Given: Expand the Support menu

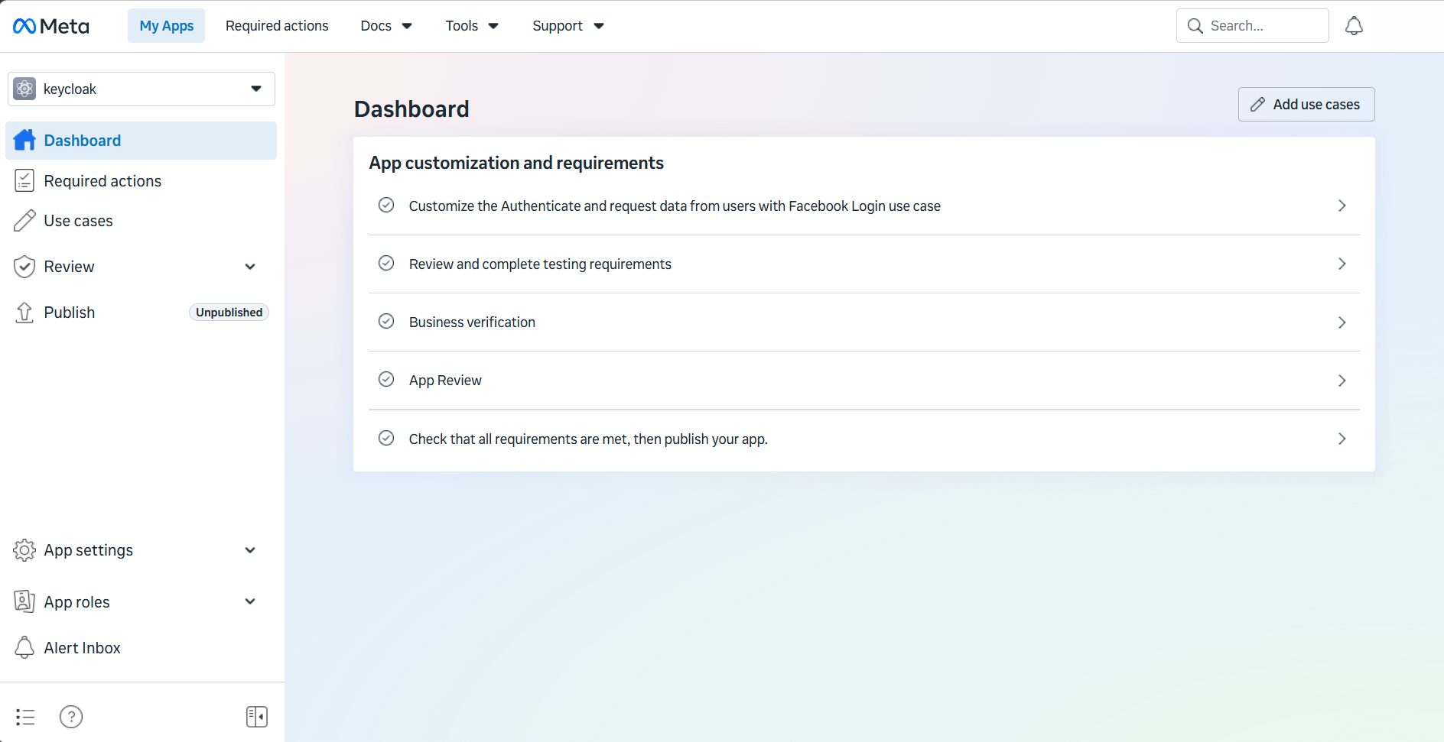Looking at the screenshot, I should tap(568, 26).
